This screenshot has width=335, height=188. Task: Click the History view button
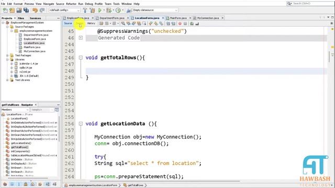pyautogui.click(x=91, y=23)
